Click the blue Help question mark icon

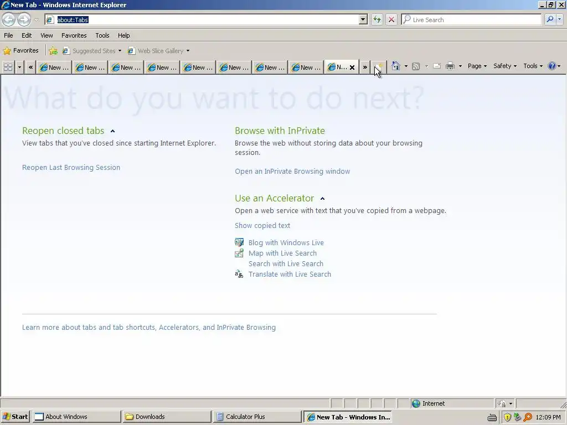pyautogui.click(x=552, y=66)
